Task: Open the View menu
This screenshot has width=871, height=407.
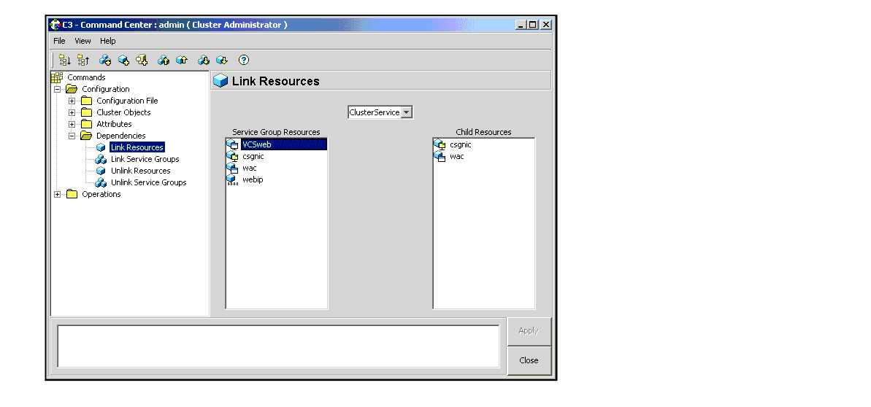Action: pyautogui.click(x=83, y=42)
